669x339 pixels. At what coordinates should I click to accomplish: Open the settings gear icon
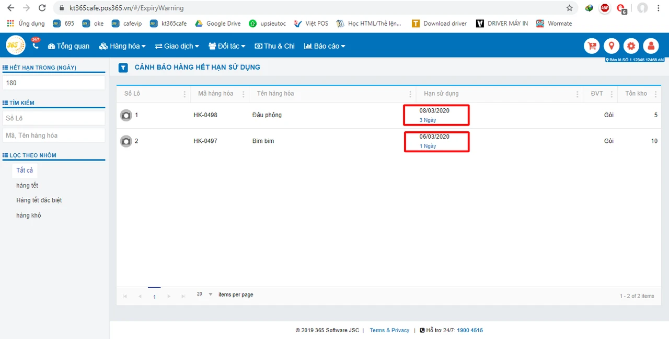pyautogui.click(x=631, y=46)
